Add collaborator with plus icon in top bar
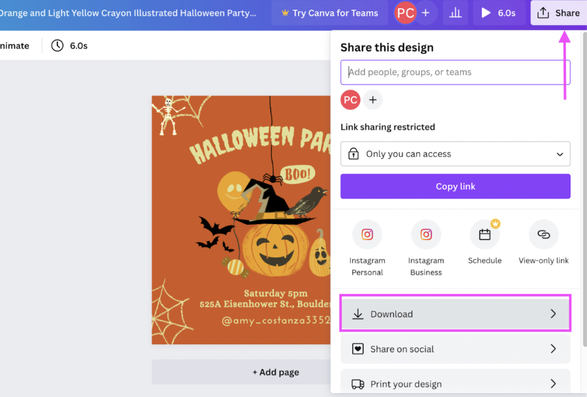Image resolution: width=587 pixels, height=397 pixels. [426, 13]
